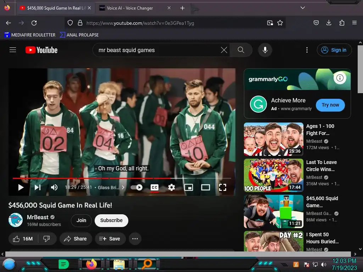The height and width of the screenshot is (272, 363).
Task: Open Firefox downloads panel
Action: 329,23
